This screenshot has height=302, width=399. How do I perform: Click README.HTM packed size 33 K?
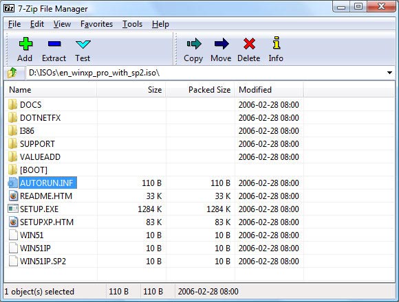coord(222,196)
